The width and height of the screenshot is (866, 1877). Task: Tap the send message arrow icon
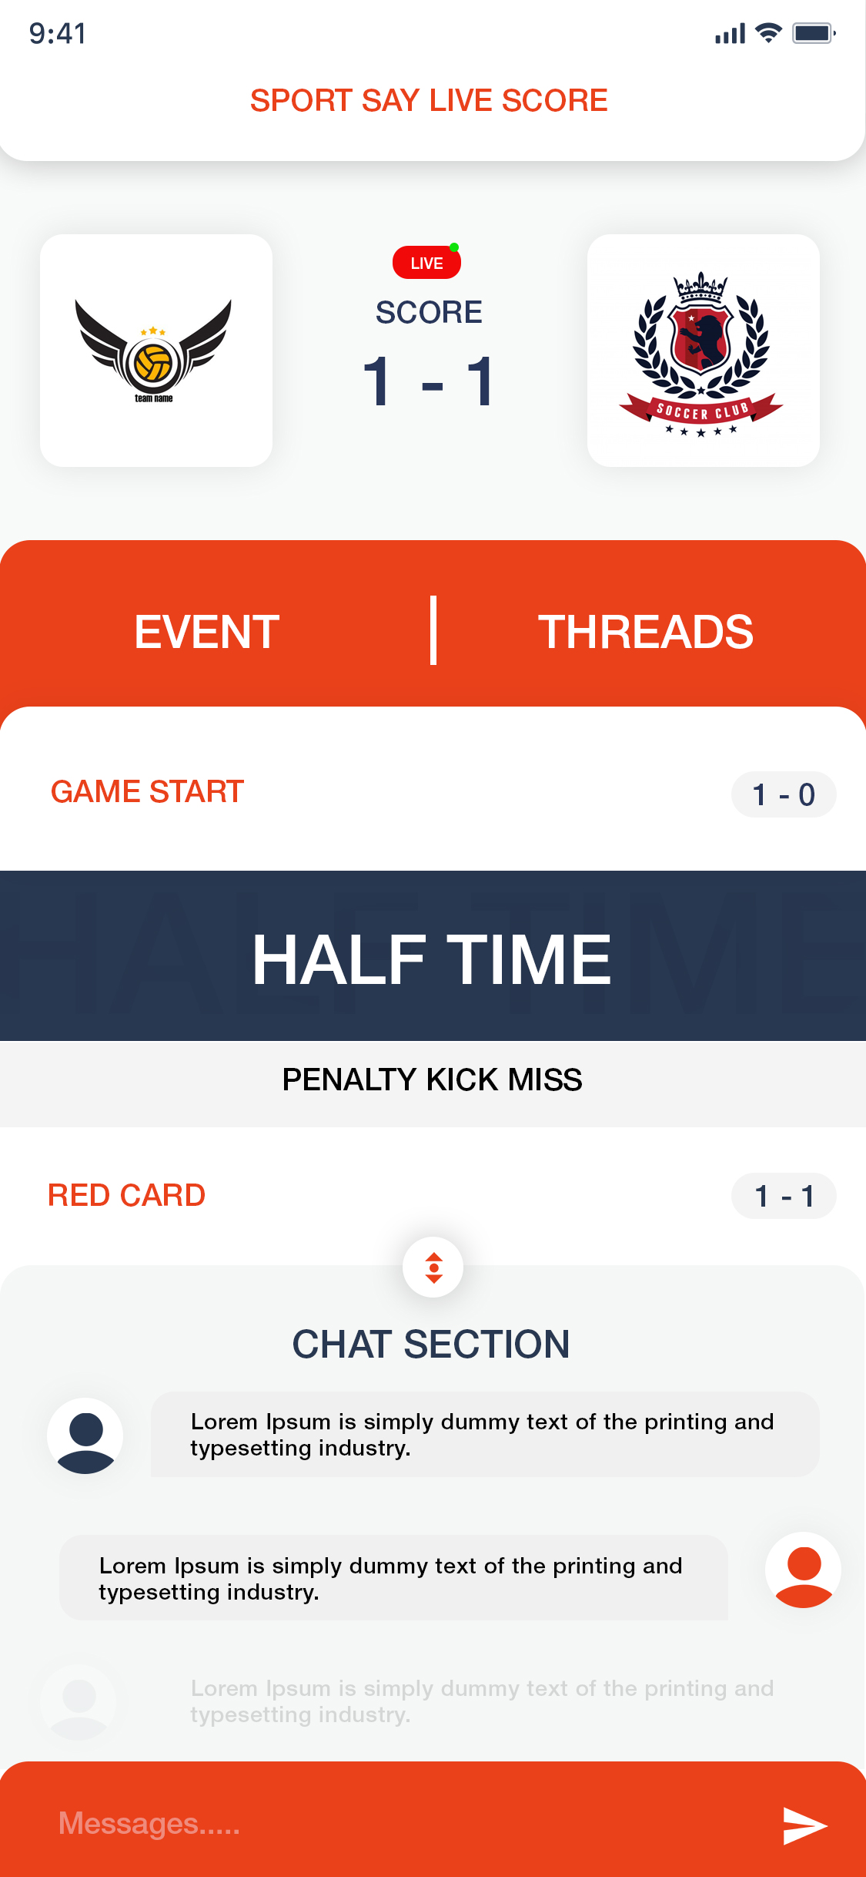tap(804, 1825)
